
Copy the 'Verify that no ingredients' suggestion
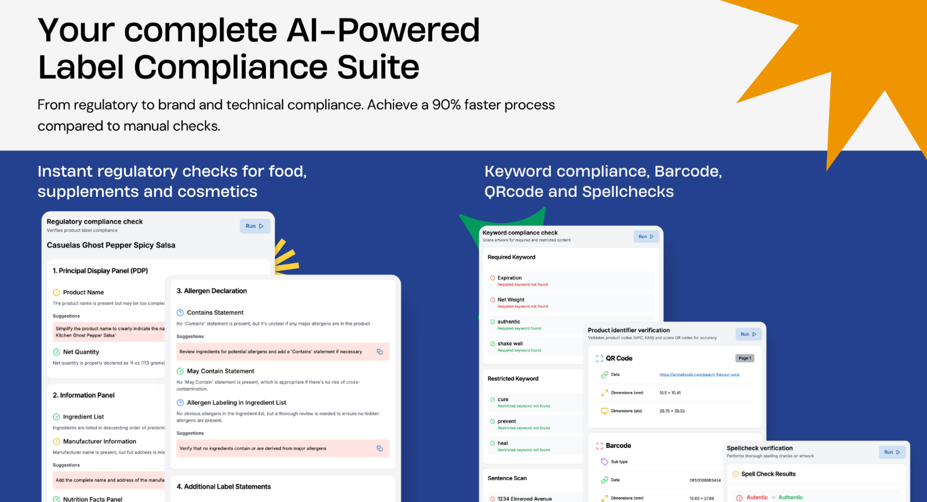(379, 448)
